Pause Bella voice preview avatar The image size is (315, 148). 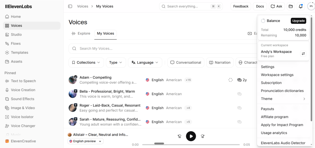pyautogui.click(x=73, y=94)
